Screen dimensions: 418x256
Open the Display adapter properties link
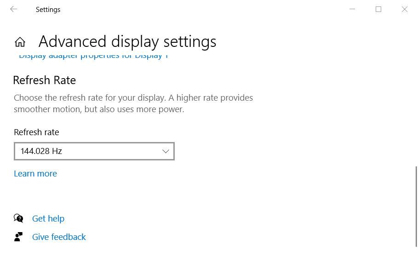pyautogui.click(x=93, y=56)
